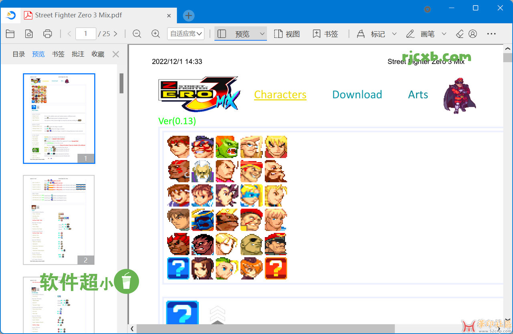Click the Street Fighter Zero 3 Mix logo

200,94
